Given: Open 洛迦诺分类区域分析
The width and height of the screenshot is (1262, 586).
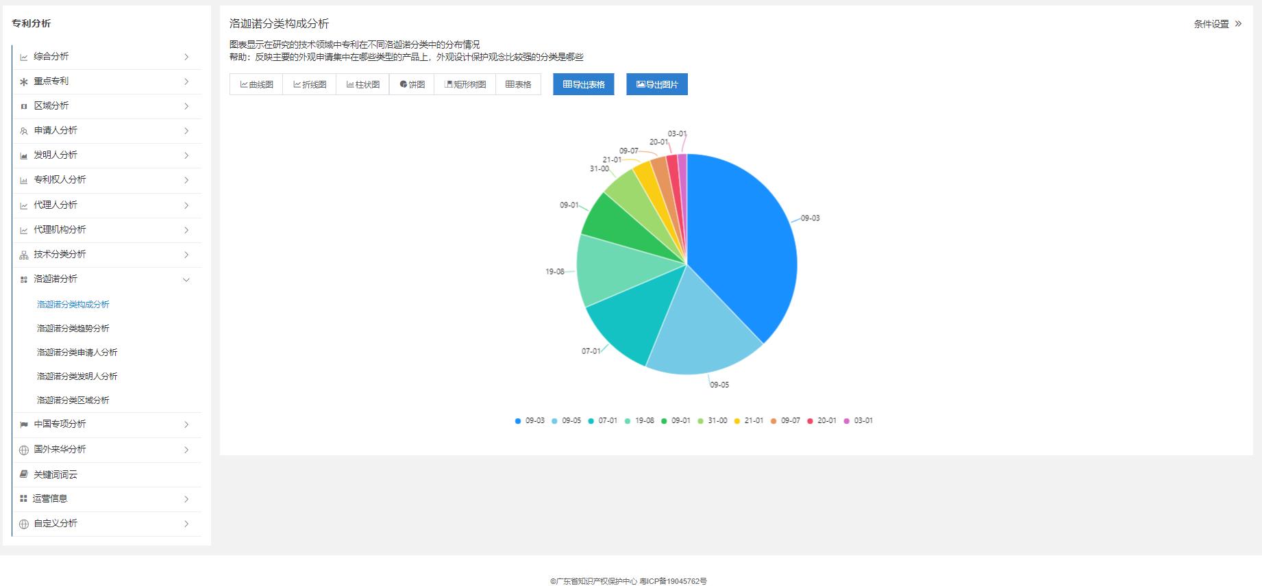Looking at the screenshot, I should tap(73, 400).
